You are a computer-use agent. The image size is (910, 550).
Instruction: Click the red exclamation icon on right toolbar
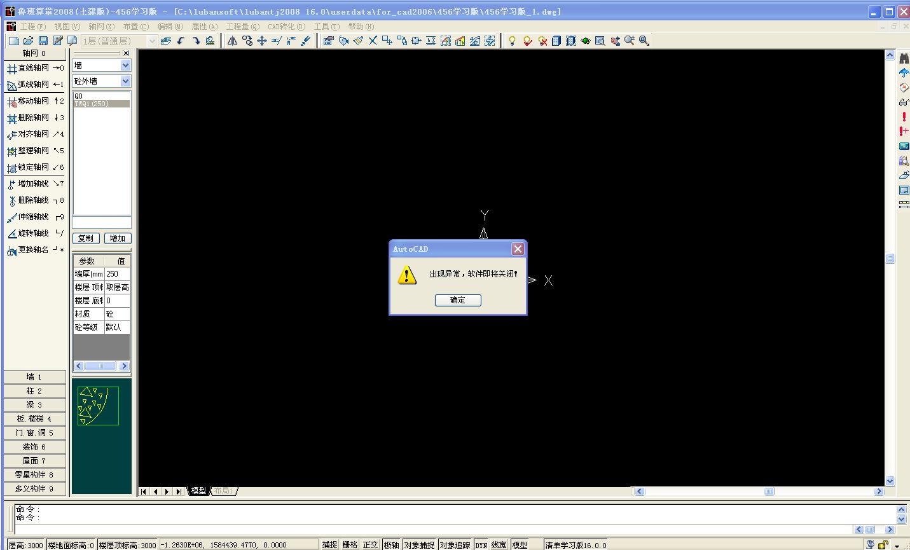tap(904, 117)
